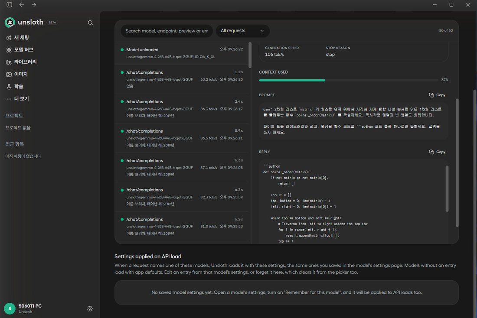Select the request logged at 오후 09:26:11

(182, 138)
